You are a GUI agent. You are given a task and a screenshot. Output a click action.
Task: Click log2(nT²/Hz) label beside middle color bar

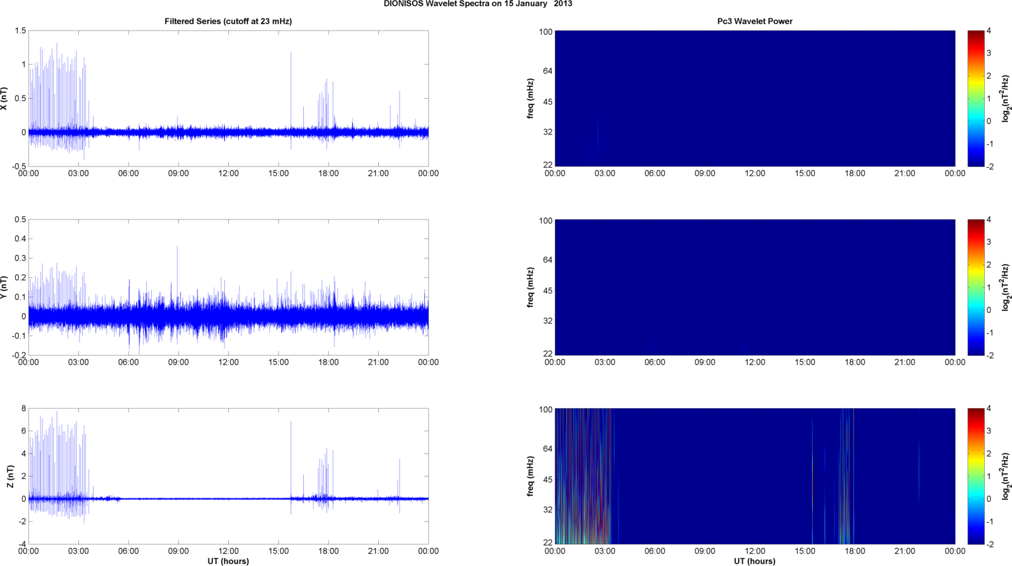1006,288
